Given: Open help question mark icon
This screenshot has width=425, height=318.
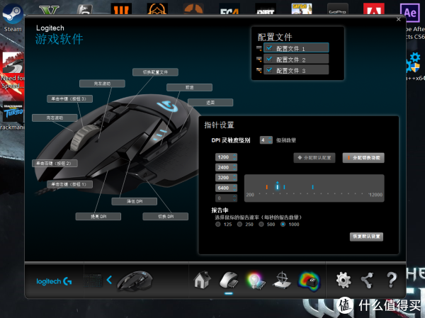Looking at the screenshot, I should pyautogui.click(x=392, y=280).
